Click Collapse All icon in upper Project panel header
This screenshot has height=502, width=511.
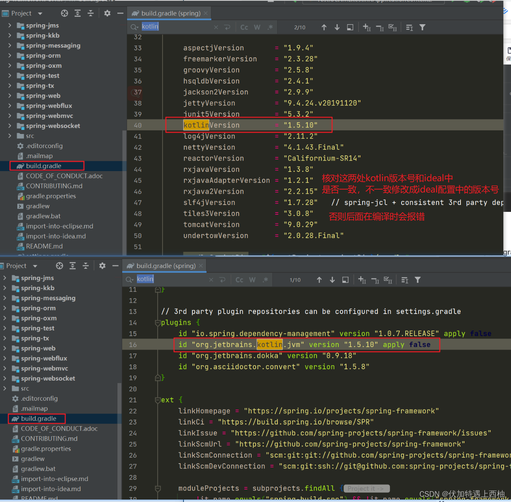tap(90, 13)
